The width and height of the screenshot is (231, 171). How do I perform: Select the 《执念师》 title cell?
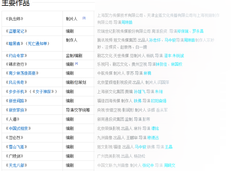32,19
